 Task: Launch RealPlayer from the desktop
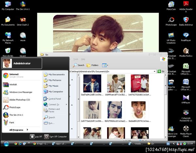pos(186,37)
